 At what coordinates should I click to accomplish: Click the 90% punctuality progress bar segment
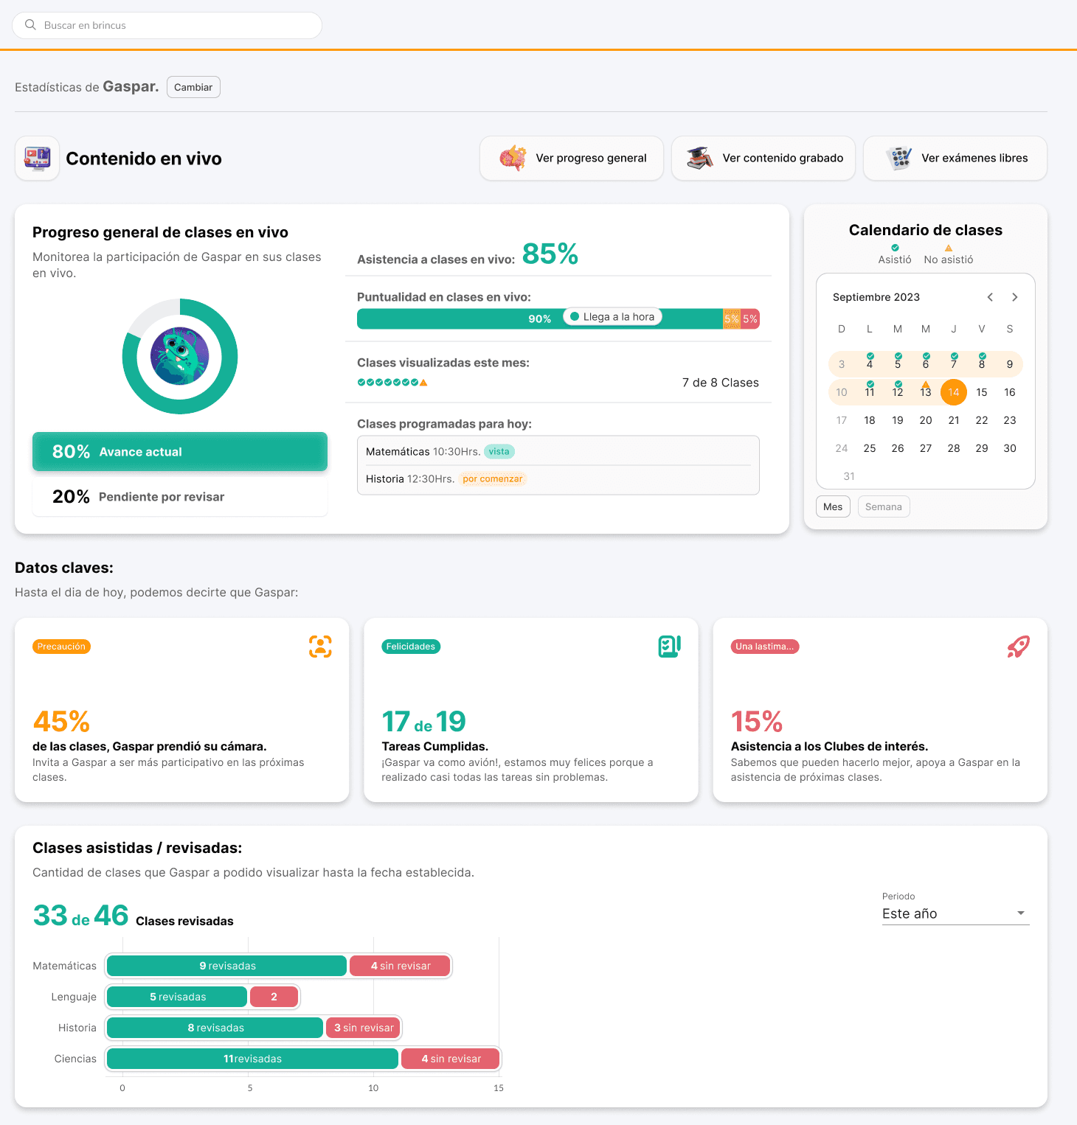pos(539,318)
